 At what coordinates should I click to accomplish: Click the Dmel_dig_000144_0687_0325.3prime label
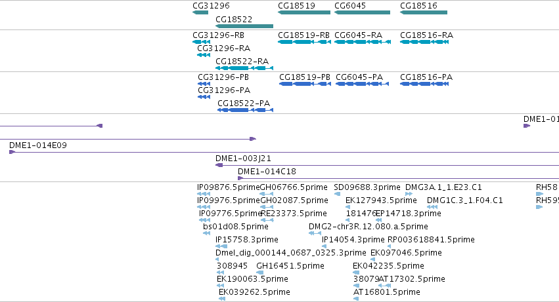click(290, 254)
